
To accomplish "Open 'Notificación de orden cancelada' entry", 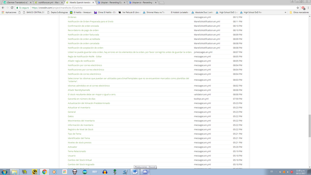I will pos(84,43).
